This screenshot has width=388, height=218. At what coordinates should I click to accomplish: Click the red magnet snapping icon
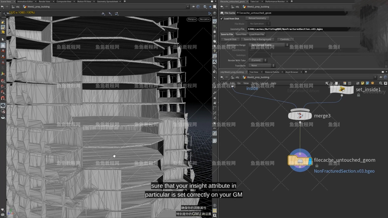click(x=3, y=98)
